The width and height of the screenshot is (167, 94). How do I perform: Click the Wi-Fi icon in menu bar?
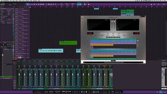click(155, 1)
